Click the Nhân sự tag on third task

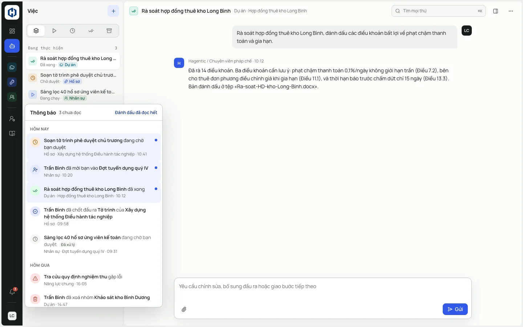[x=74, y=98]
